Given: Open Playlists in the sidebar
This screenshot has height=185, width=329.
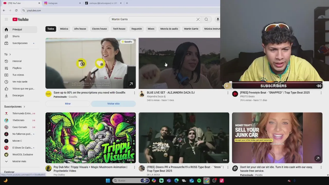Looking at the screenshot, I should point(20,68).
